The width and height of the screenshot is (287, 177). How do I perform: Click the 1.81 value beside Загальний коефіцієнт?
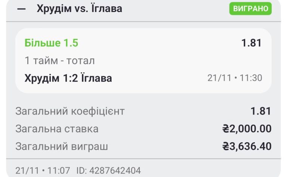coord(260,111)
